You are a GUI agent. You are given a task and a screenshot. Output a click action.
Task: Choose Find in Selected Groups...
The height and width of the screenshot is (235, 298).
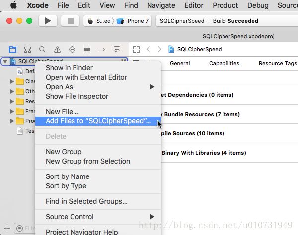coord(98,201)
